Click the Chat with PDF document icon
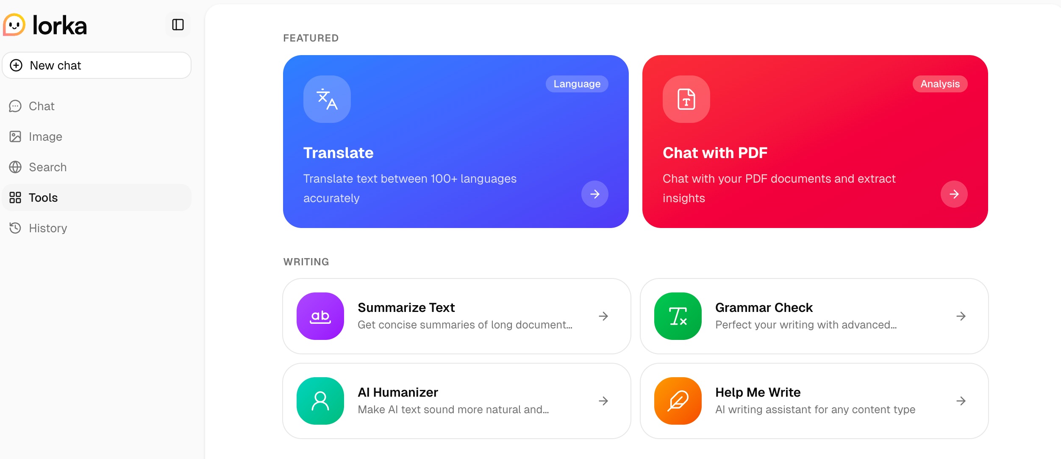The width and height of the screenshot is (1061, 459). click(x=686, y=99)
